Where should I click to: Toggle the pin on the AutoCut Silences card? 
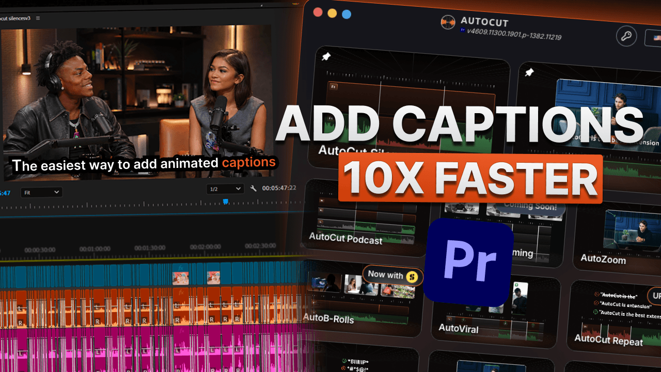tap(326, 57)
